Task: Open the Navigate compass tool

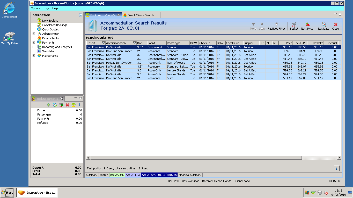Action: click(323, 26)
